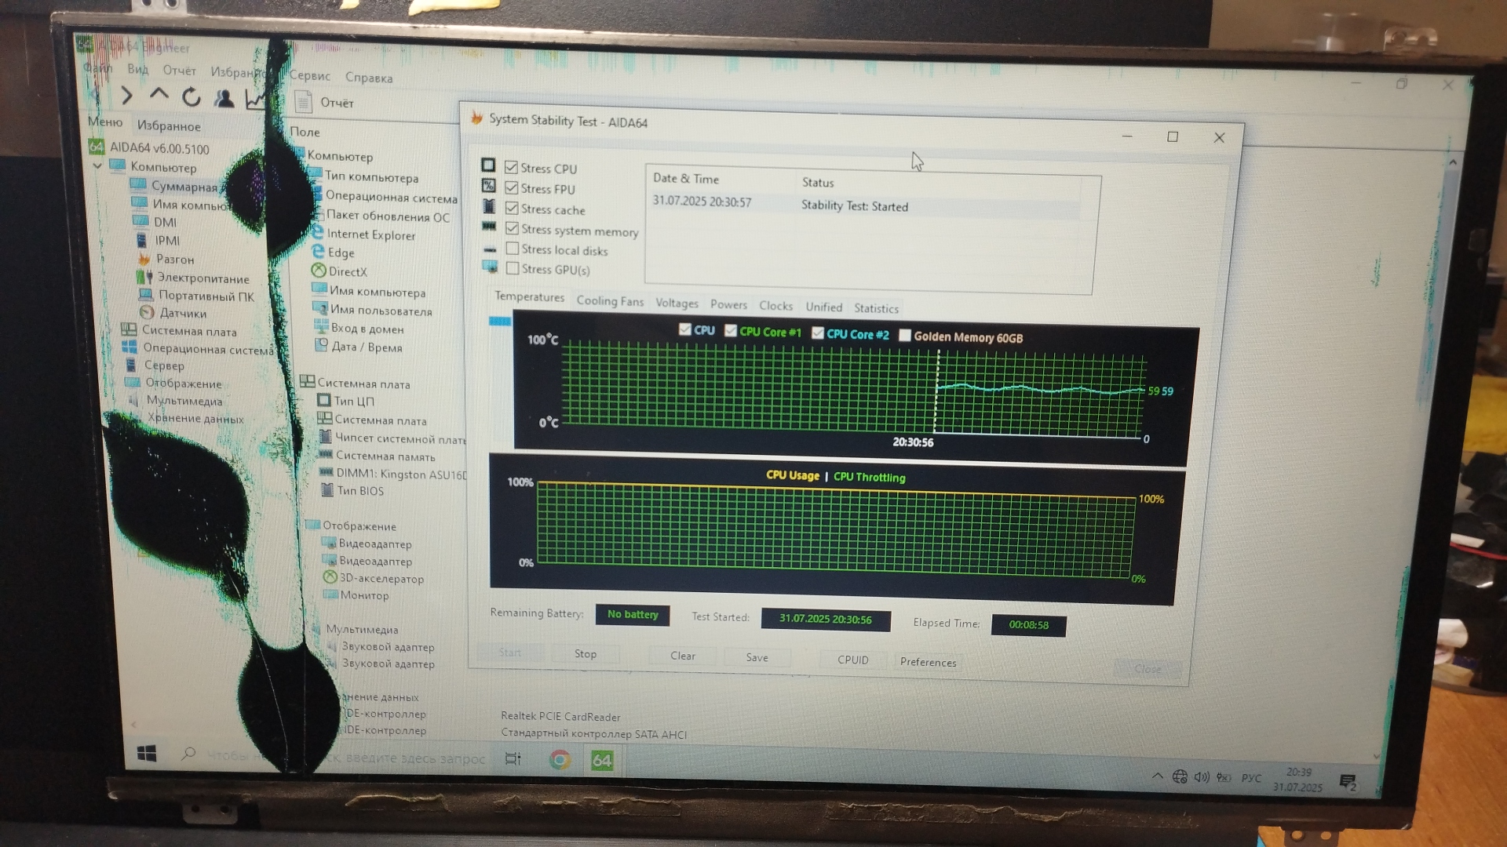Enable the Stress GPU(s) checkbox
This screenshot has height=847, width=1507.
point(513,268)
